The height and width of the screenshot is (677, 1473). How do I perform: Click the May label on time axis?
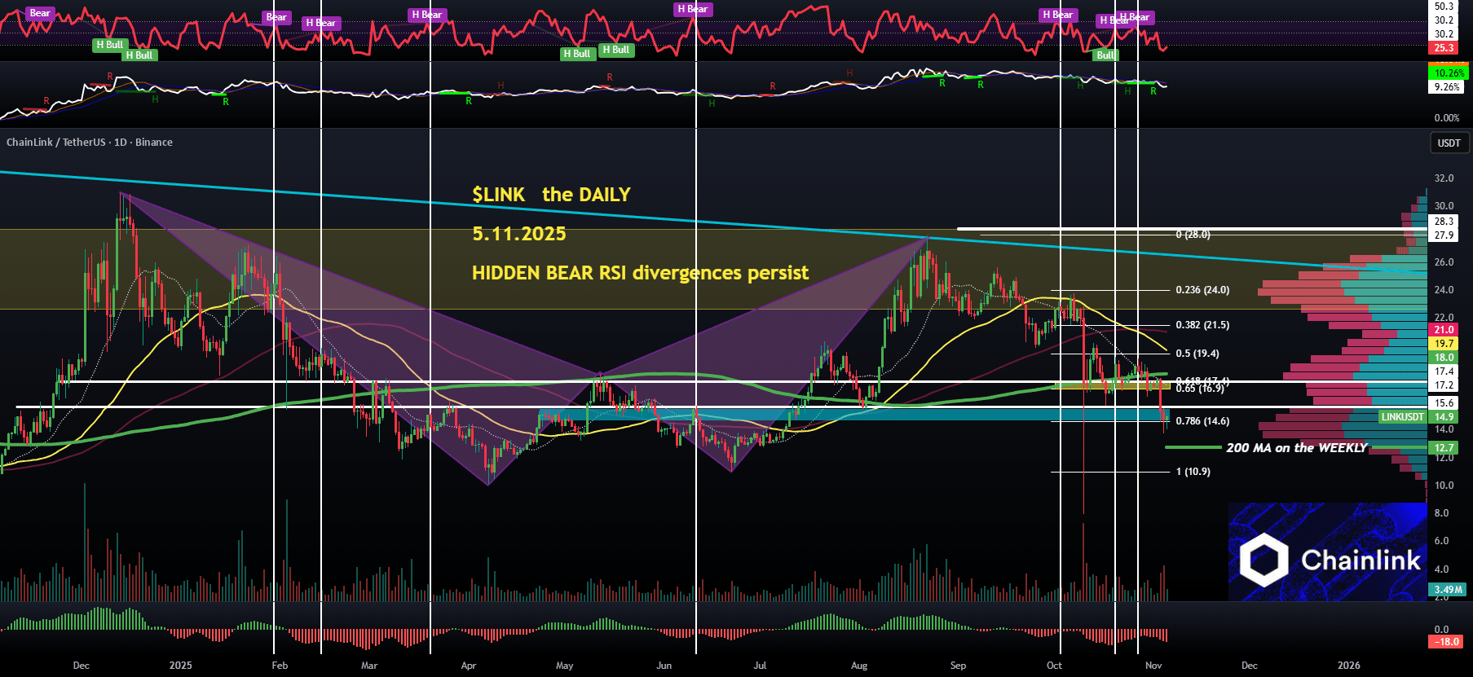pyautogui.click(x=564, y=666)
